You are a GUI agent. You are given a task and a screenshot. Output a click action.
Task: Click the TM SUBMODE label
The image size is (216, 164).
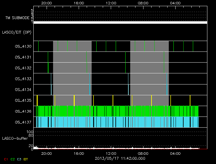pyautogui.click(x=18, y=18)
